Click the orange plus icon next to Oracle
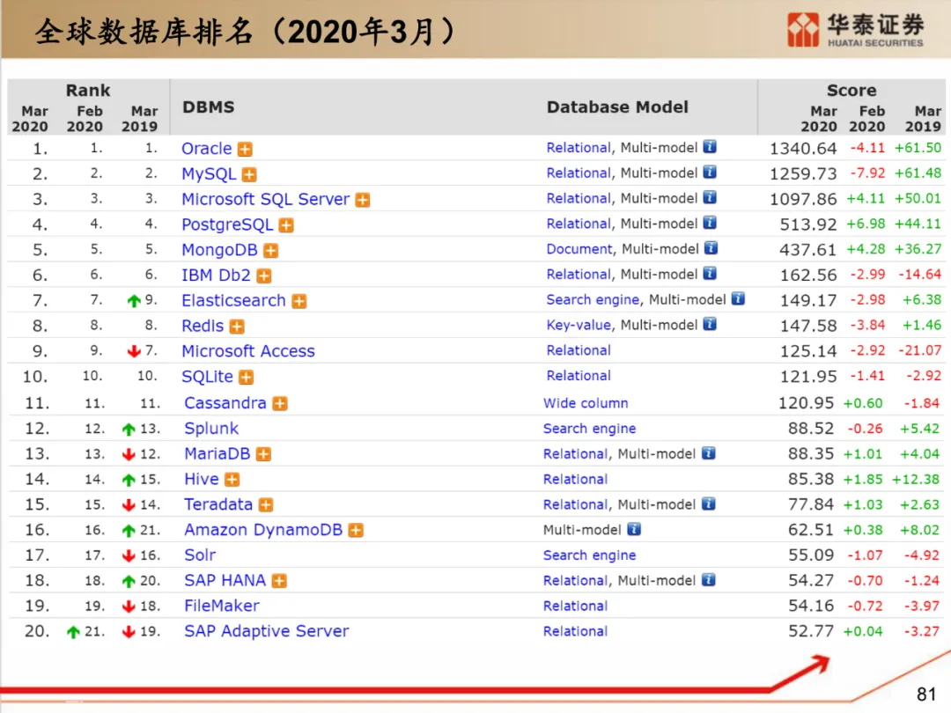Viewport: 951px width, 713px height. tap(245, 149)
